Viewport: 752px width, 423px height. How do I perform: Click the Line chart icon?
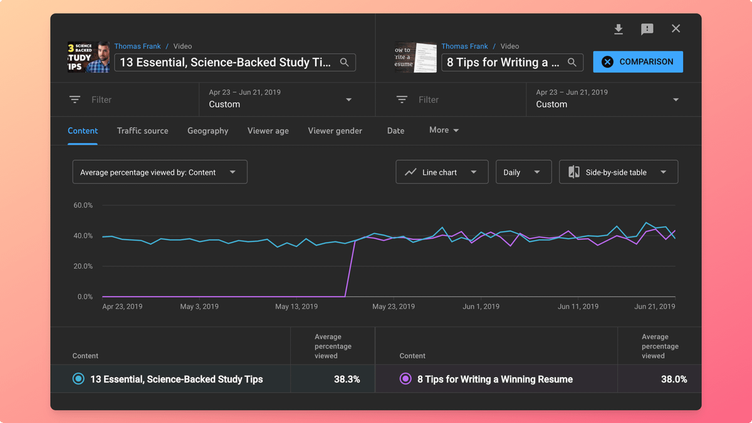pyautogui.click(x=410, y=172)
